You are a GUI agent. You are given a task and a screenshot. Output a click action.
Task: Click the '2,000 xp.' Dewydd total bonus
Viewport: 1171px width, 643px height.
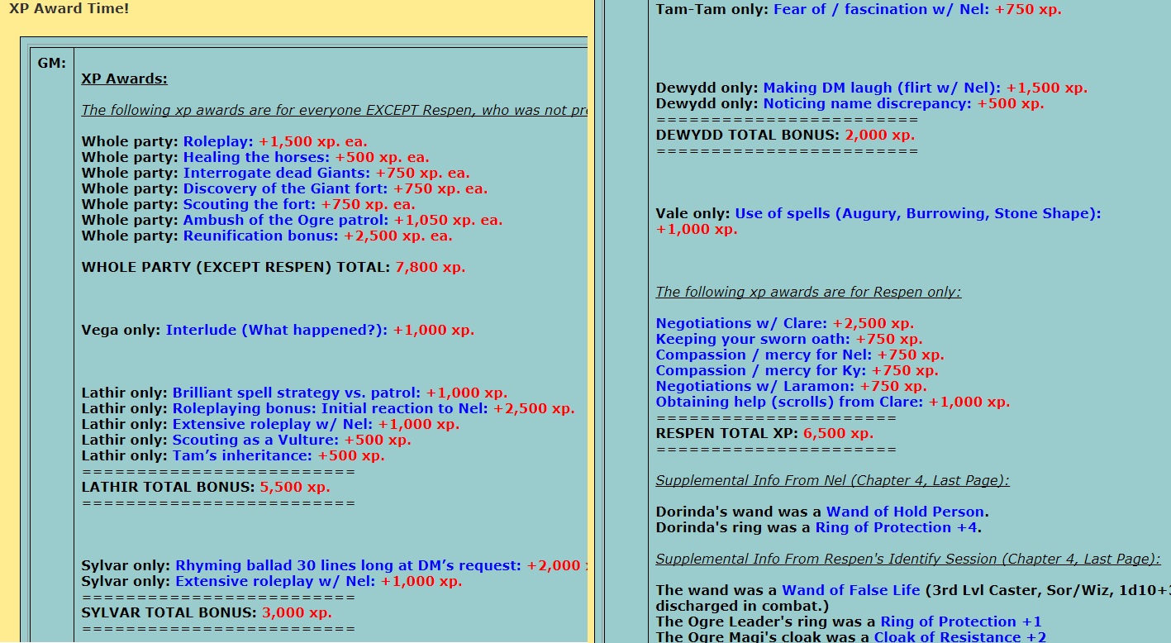pos(880,136)
